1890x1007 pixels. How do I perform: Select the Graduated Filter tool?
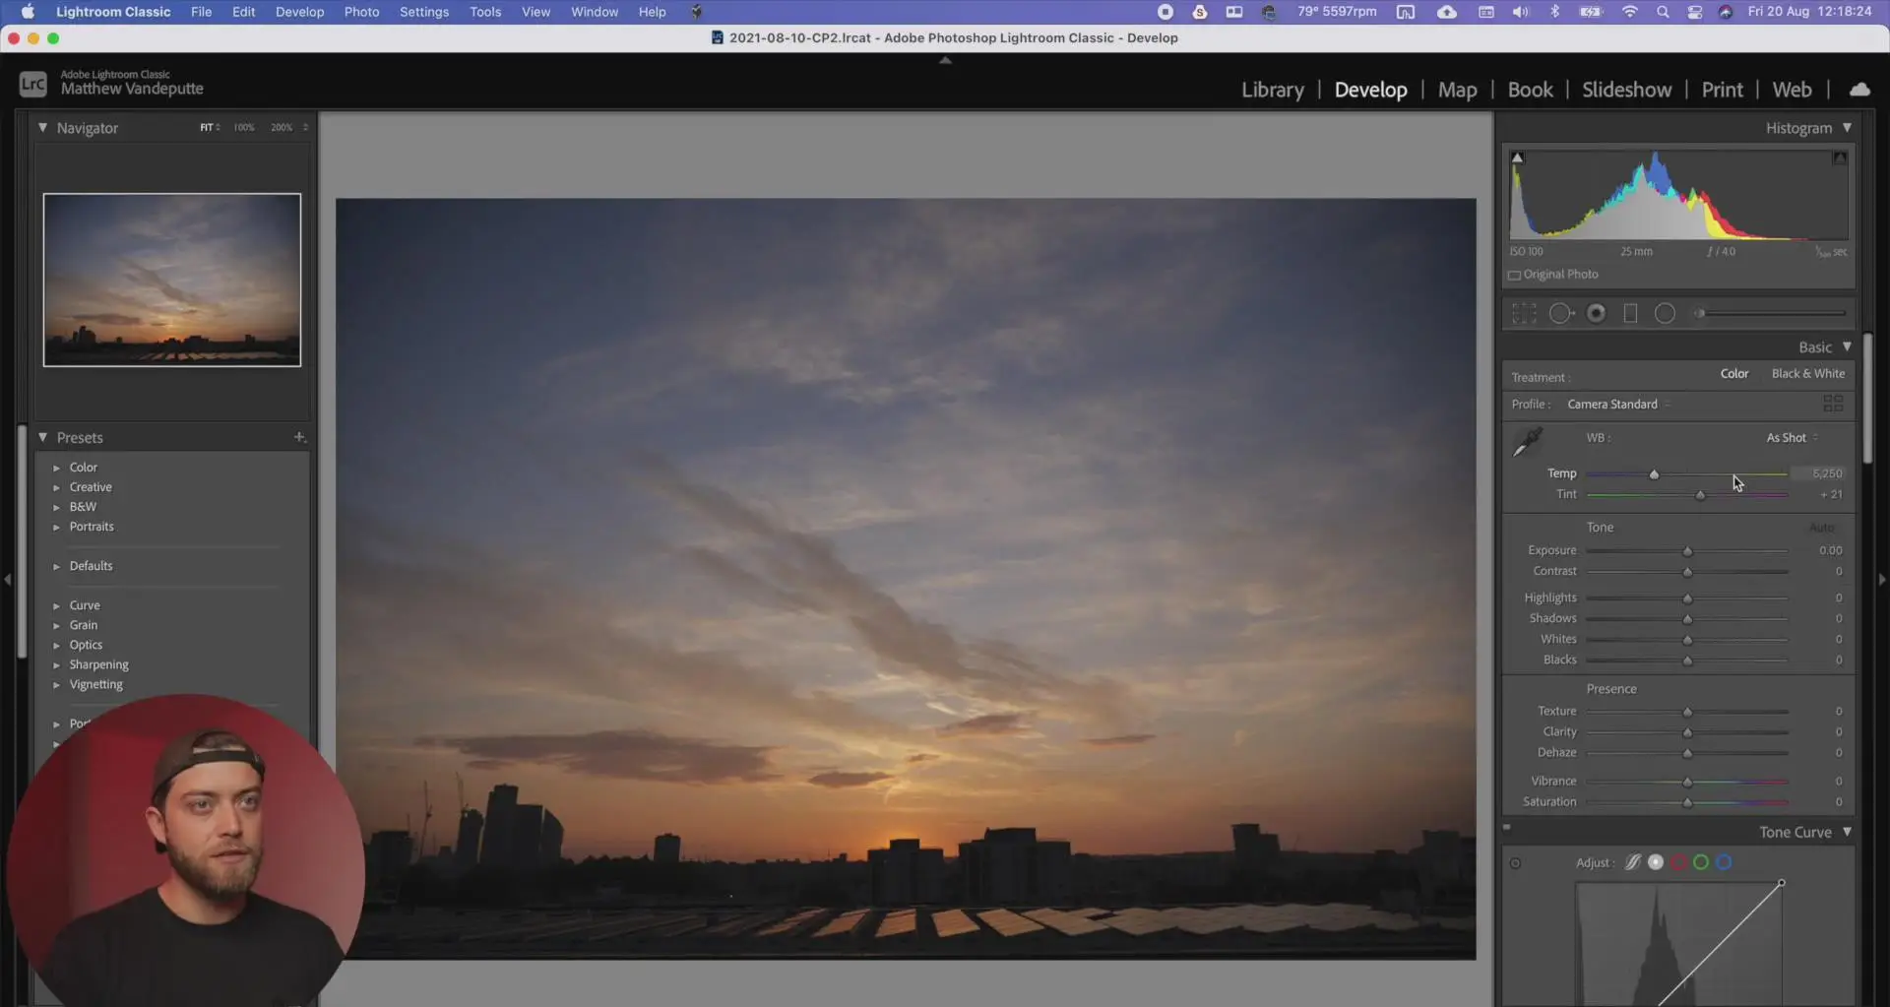1630,313
